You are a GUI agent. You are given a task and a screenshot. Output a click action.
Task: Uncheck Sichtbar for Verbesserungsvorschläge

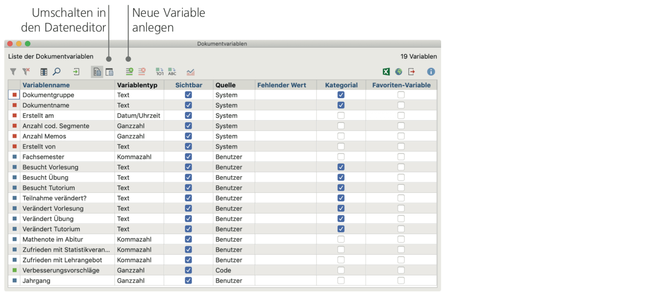[x=188, y=270]
